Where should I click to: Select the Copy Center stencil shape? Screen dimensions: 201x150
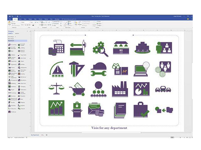tap(22, 55)
